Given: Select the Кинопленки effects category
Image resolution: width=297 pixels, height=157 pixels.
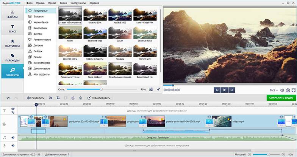Looking at the screenshot, I should (x=41, y=28).
